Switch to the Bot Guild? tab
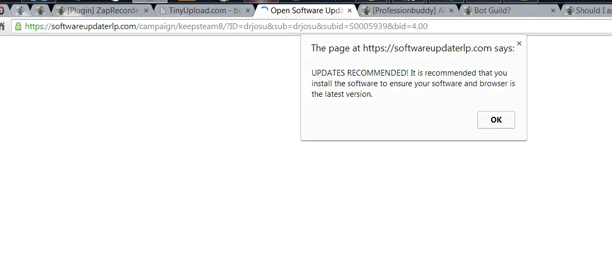The image size is (612, 257). (503, 11)
